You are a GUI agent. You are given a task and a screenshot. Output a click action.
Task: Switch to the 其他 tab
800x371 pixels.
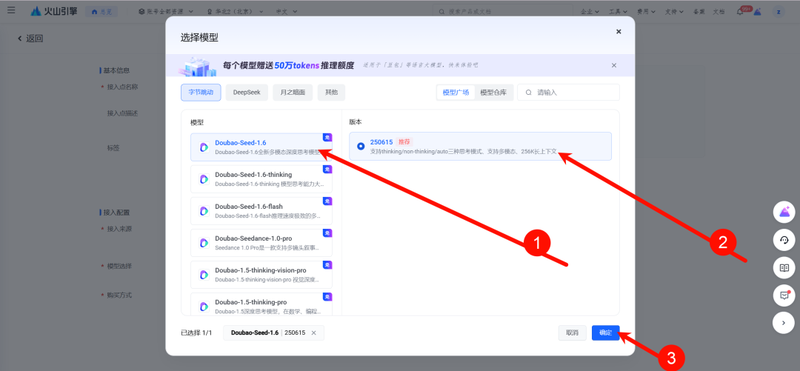[x=331, y=93]
